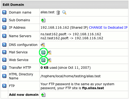Add a sub domain with green arrow icon
This screenshot has width=129, height=99.
click(x=43, y=20)
